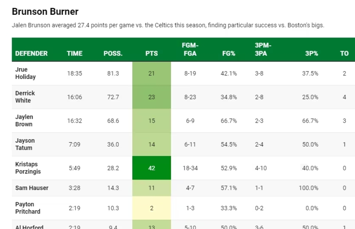Click defender name Derrick White
Screen dimensions: 355x229
tap(25, 97)
